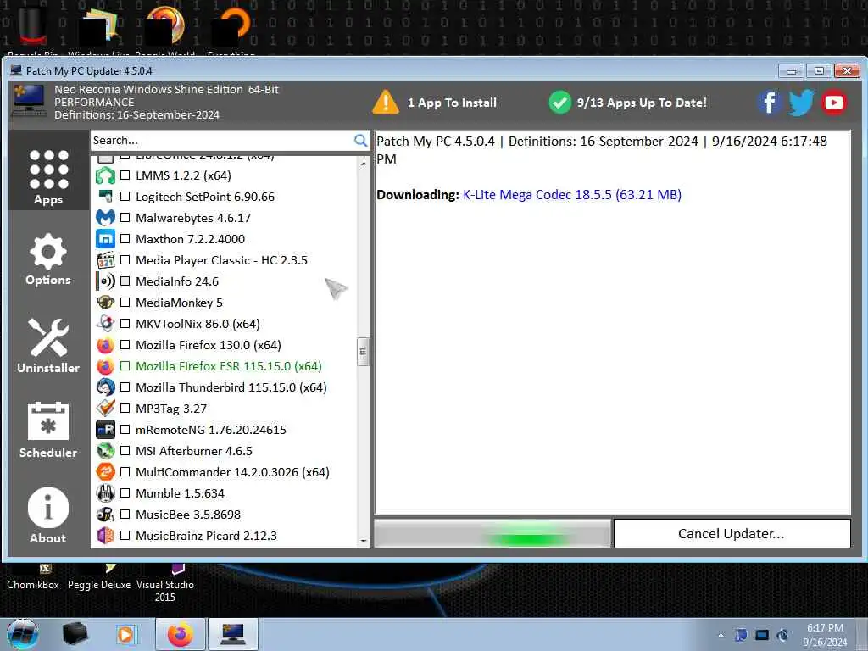Click the Mumble app icon
Image resolution: width=868 pixels, height=651 pixels.
[105, 493]
